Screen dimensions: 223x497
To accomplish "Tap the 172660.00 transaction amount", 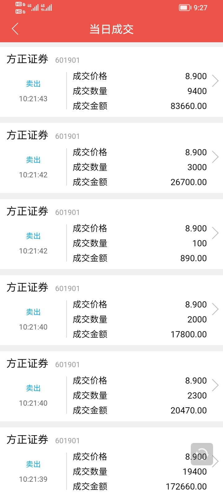I will click(x=186, y=486).
